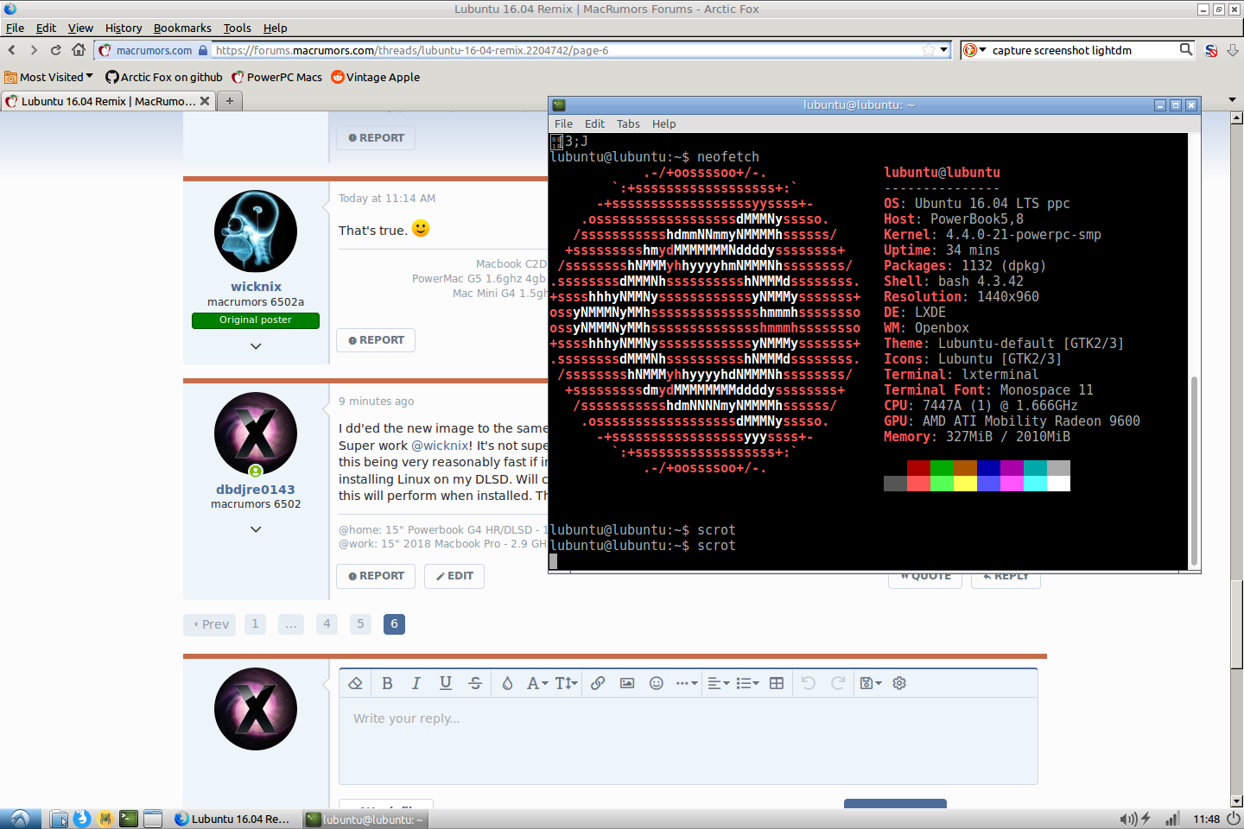The width and height of the screenshot is (1244, 829).
Task: Open browser File menu
Action: (16, 28)
